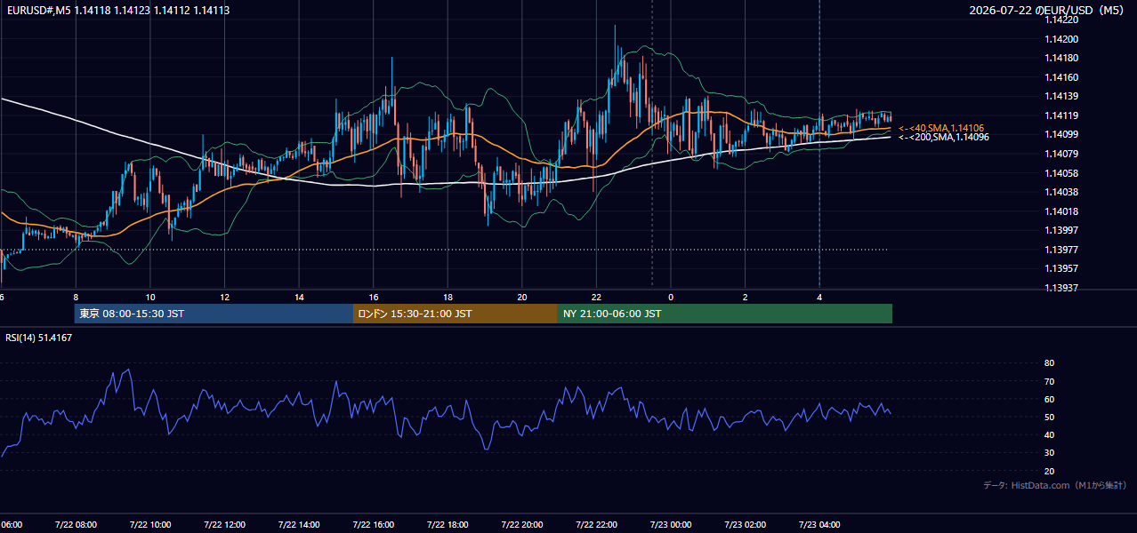Viewport: 1137px width, 533px height.
Task: Click the 7/22 18:00 time axis label
Action: (448, 525)
